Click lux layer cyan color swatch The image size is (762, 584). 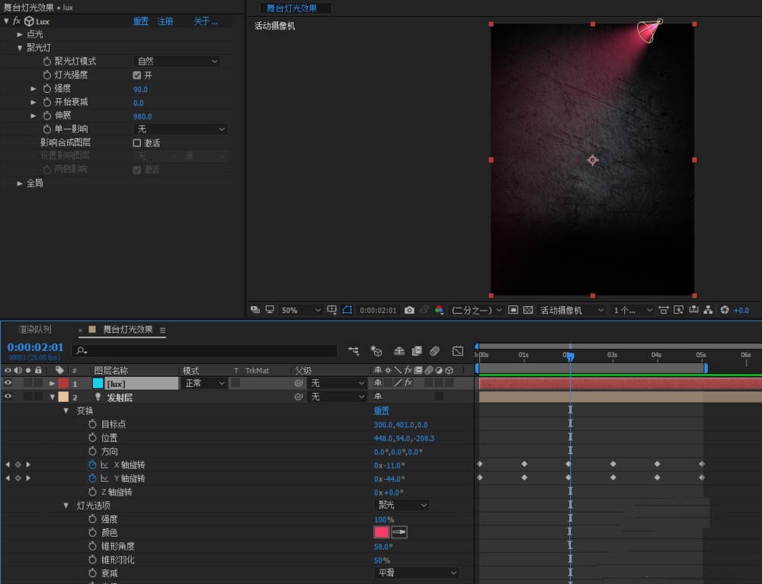tap(98, 383)
